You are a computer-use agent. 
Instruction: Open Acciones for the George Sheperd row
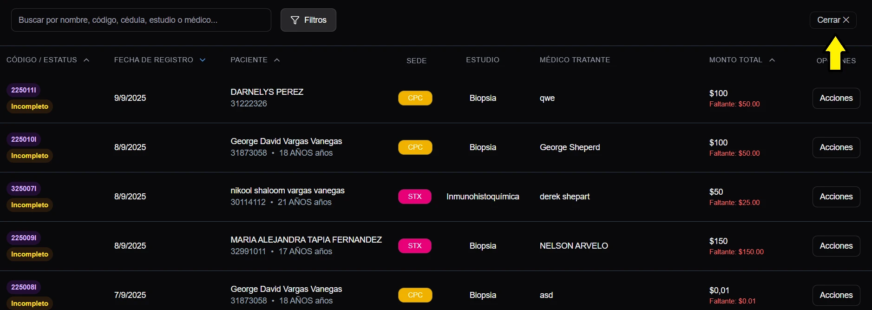(836, 147)
